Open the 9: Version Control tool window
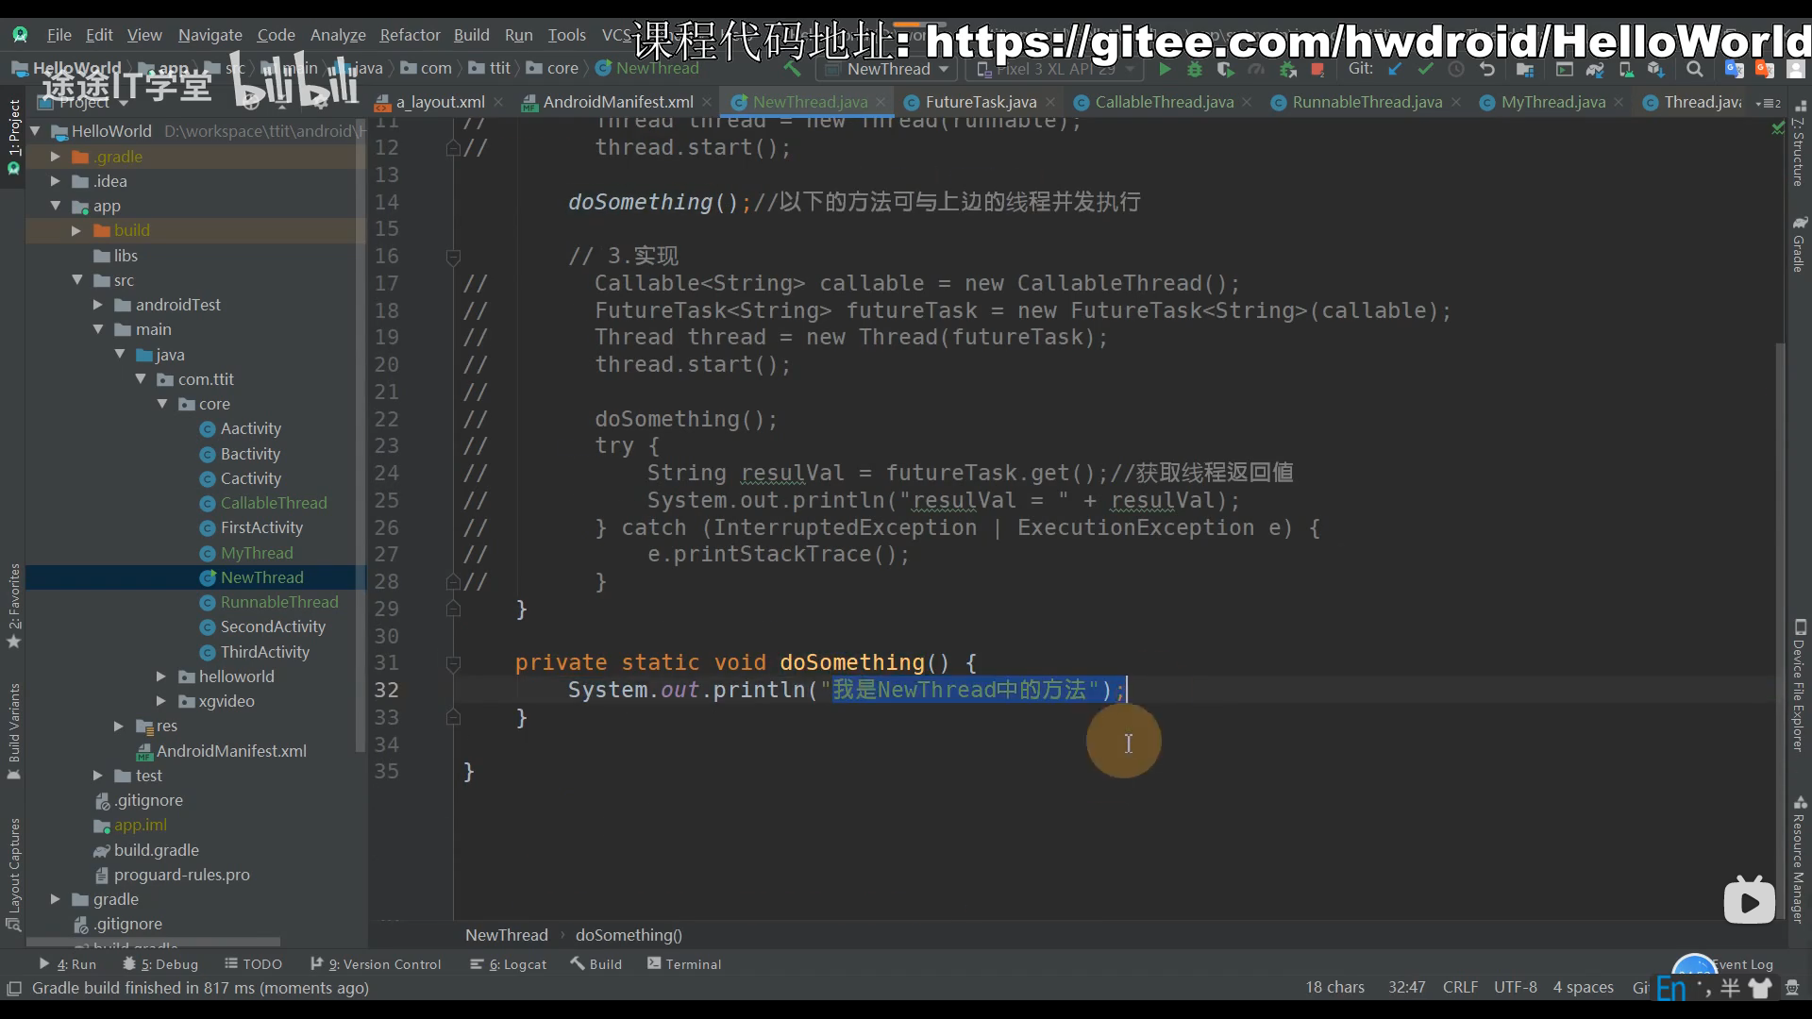Screen dimensions: 1812x1019 (376, 964)
